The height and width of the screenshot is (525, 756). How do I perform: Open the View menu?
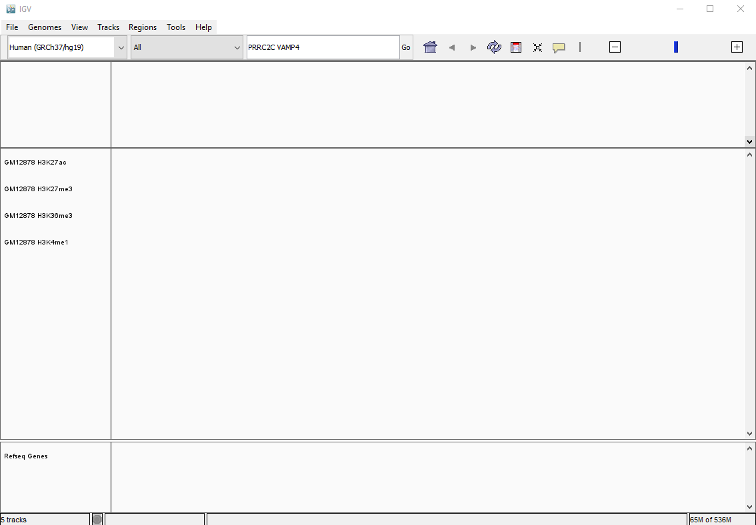(79, 27)
